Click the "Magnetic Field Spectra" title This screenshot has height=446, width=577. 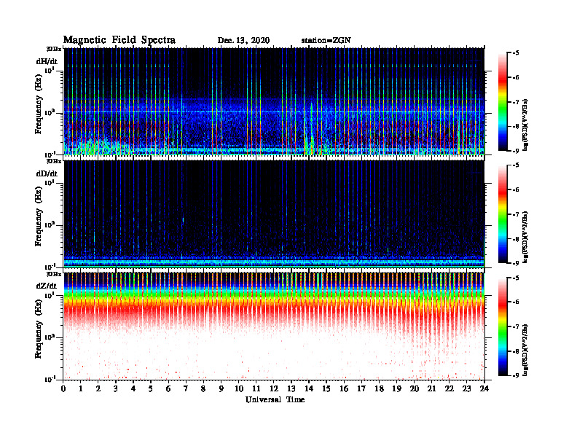[x=119, y=40]
